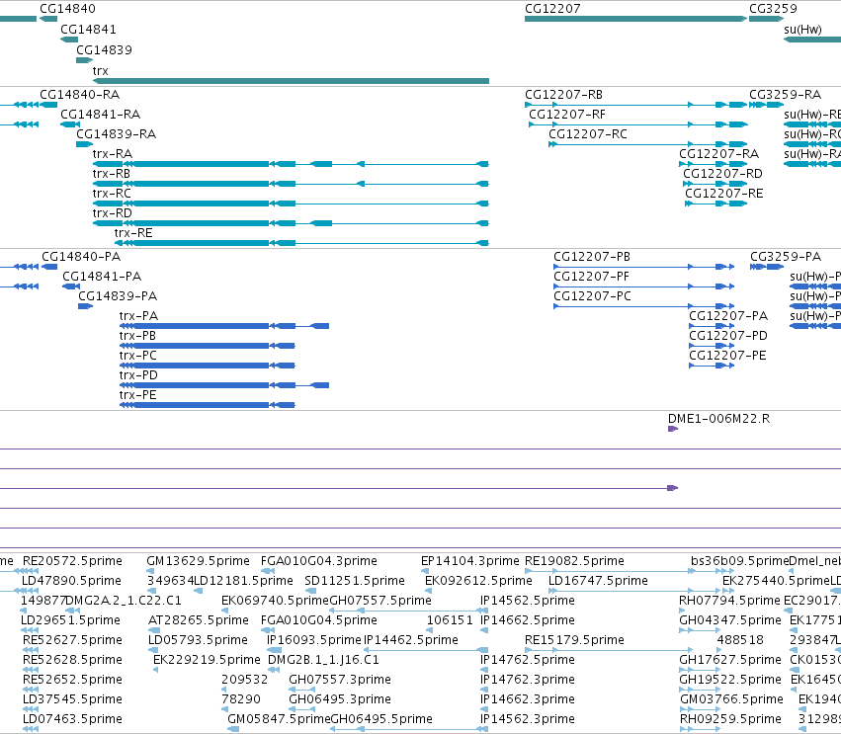The height and width of the screenshot is (734, 841).
Task: Click RE19082.5prime EST label
Action: point(574,561)
